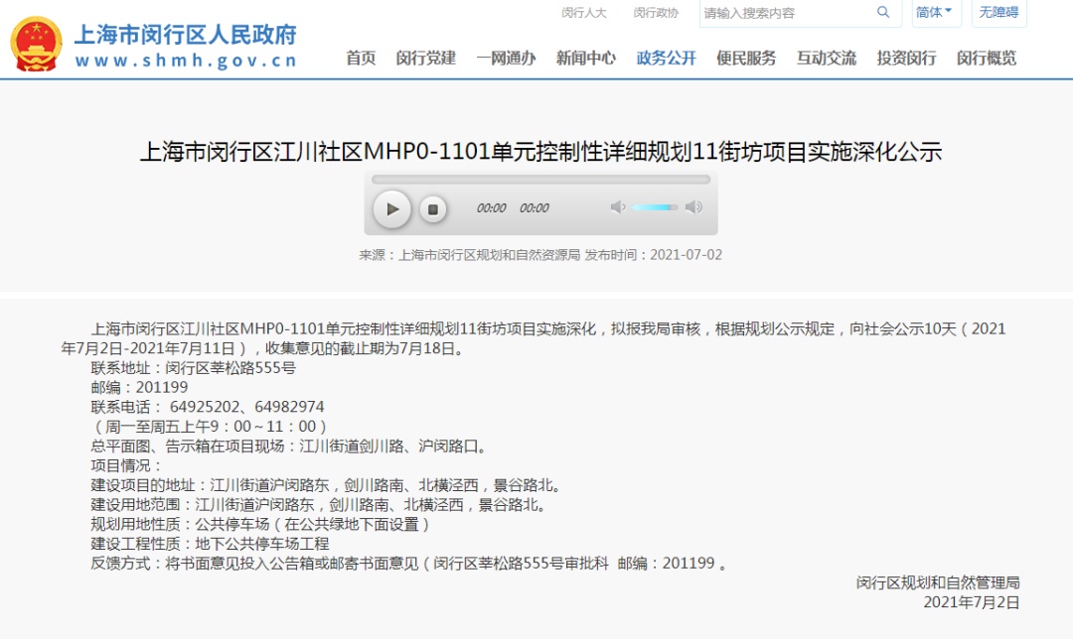The image size is (1073, 639).
Task: Click the audio progress bar
Action: point(540,180)
